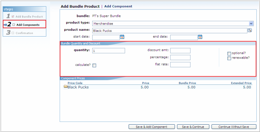Enable the calculate? checkbox
Image resolution: width=260 pixels, height=132 pixels.
tap(94, 65)
